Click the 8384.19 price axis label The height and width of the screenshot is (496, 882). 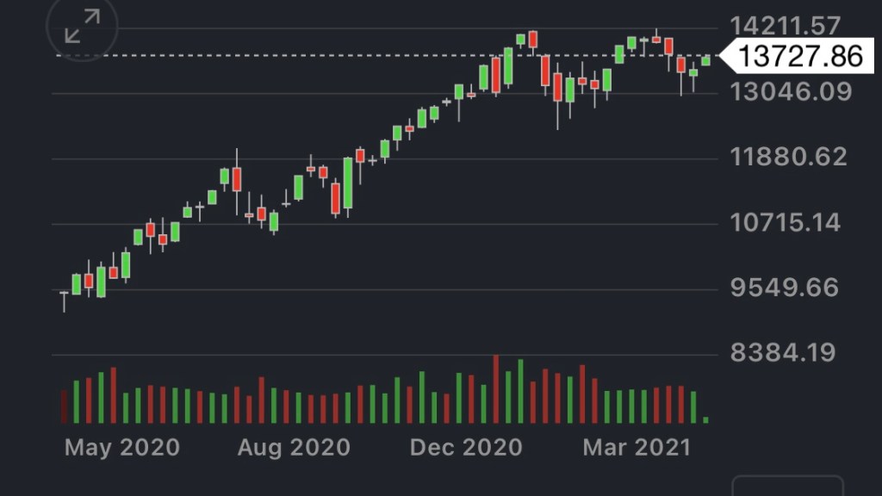(x=782, y=352)
